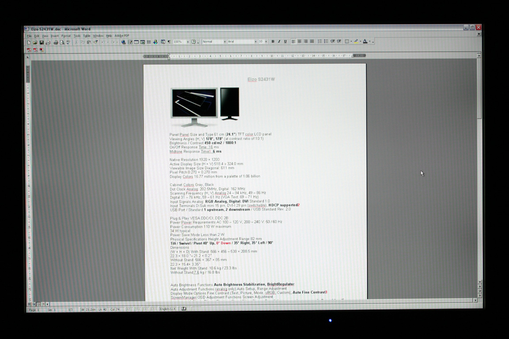The height and width of the screenshot is (339, 509).
Task: Click the English language status bar field
Action: [x=167, y=309]
